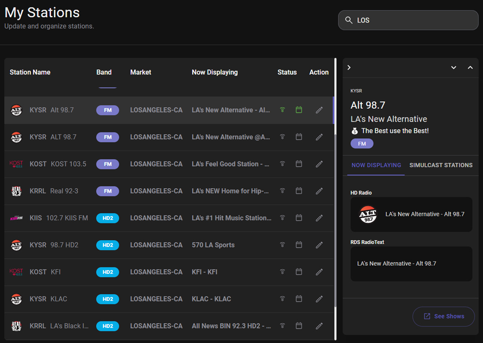Screen dimensions: 483x343
Task: Open green calendar for KYSR Alt 98.7
Action: tap(299, 110)
